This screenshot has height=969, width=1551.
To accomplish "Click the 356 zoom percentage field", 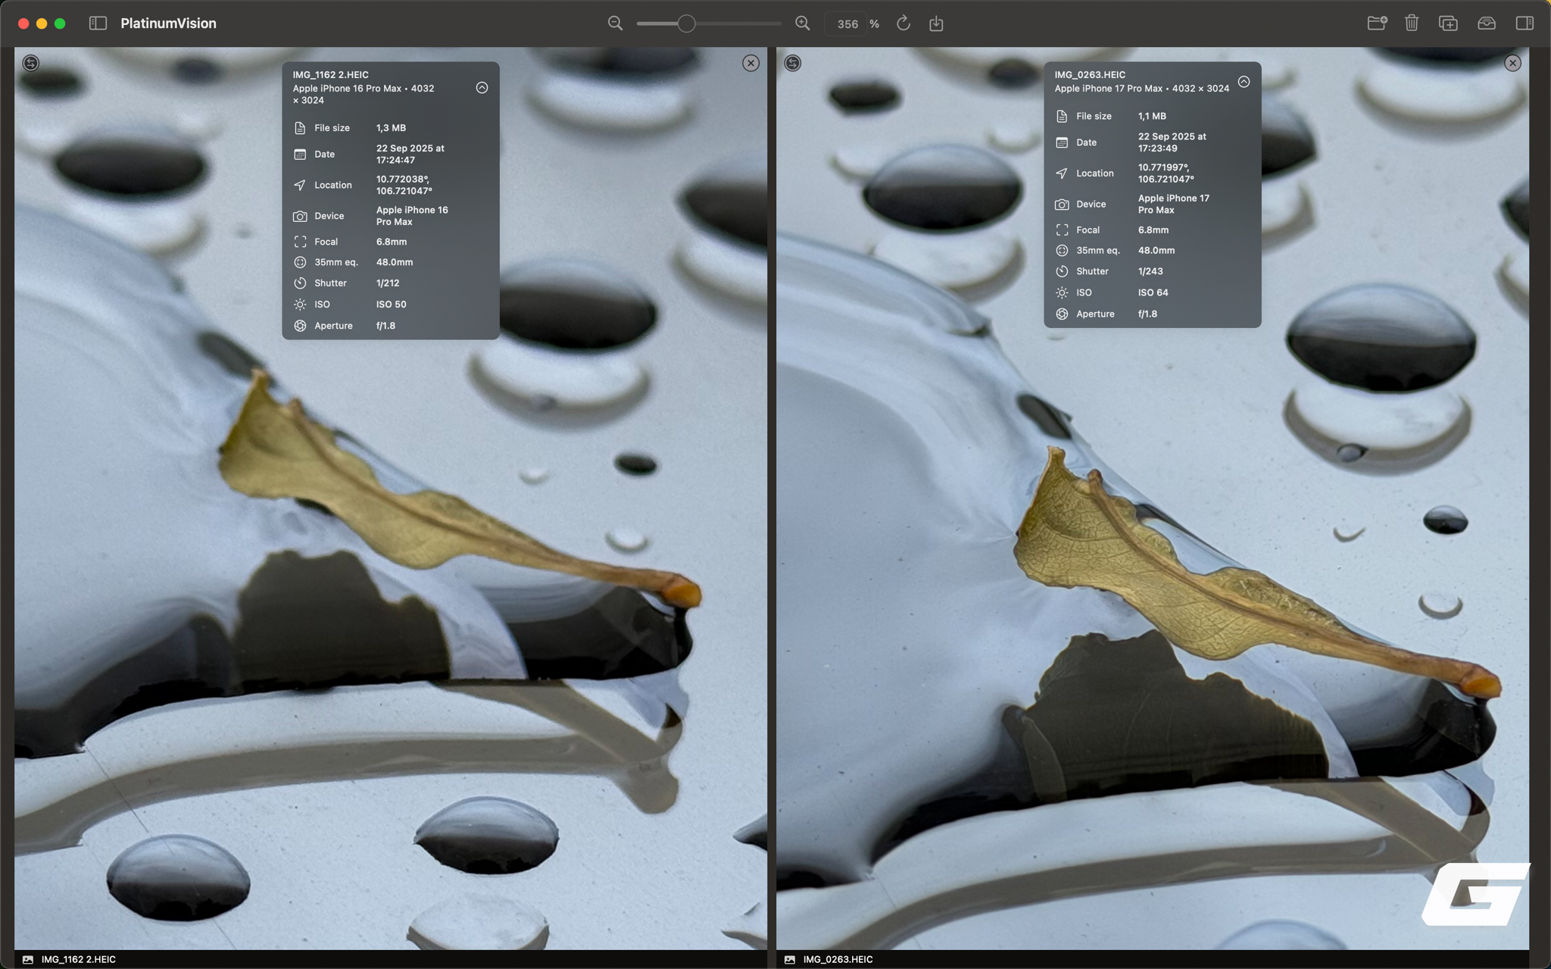I will point(847,24).
